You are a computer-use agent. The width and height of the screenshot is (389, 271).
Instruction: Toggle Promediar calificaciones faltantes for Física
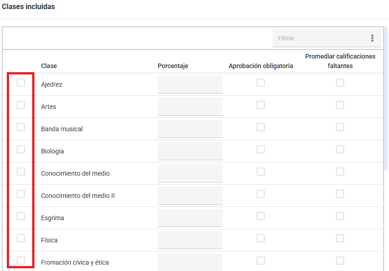[340, 238]
